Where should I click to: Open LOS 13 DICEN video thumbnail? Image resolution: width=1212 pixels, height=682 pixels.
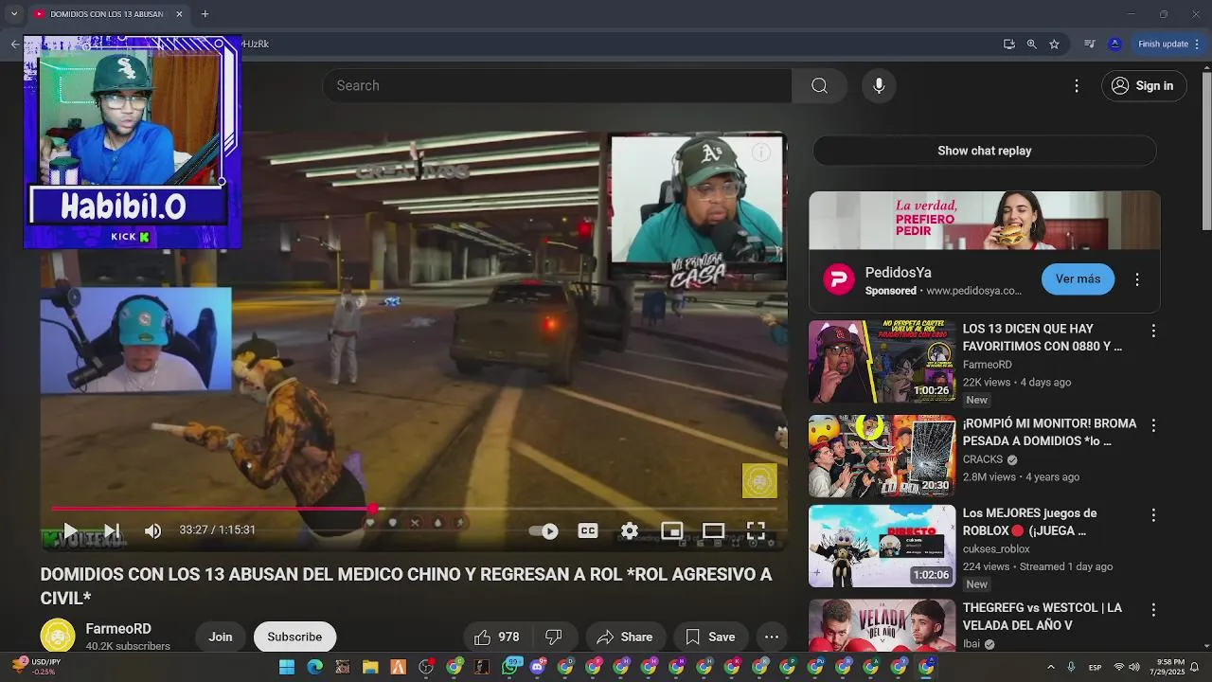click(882, 362)
